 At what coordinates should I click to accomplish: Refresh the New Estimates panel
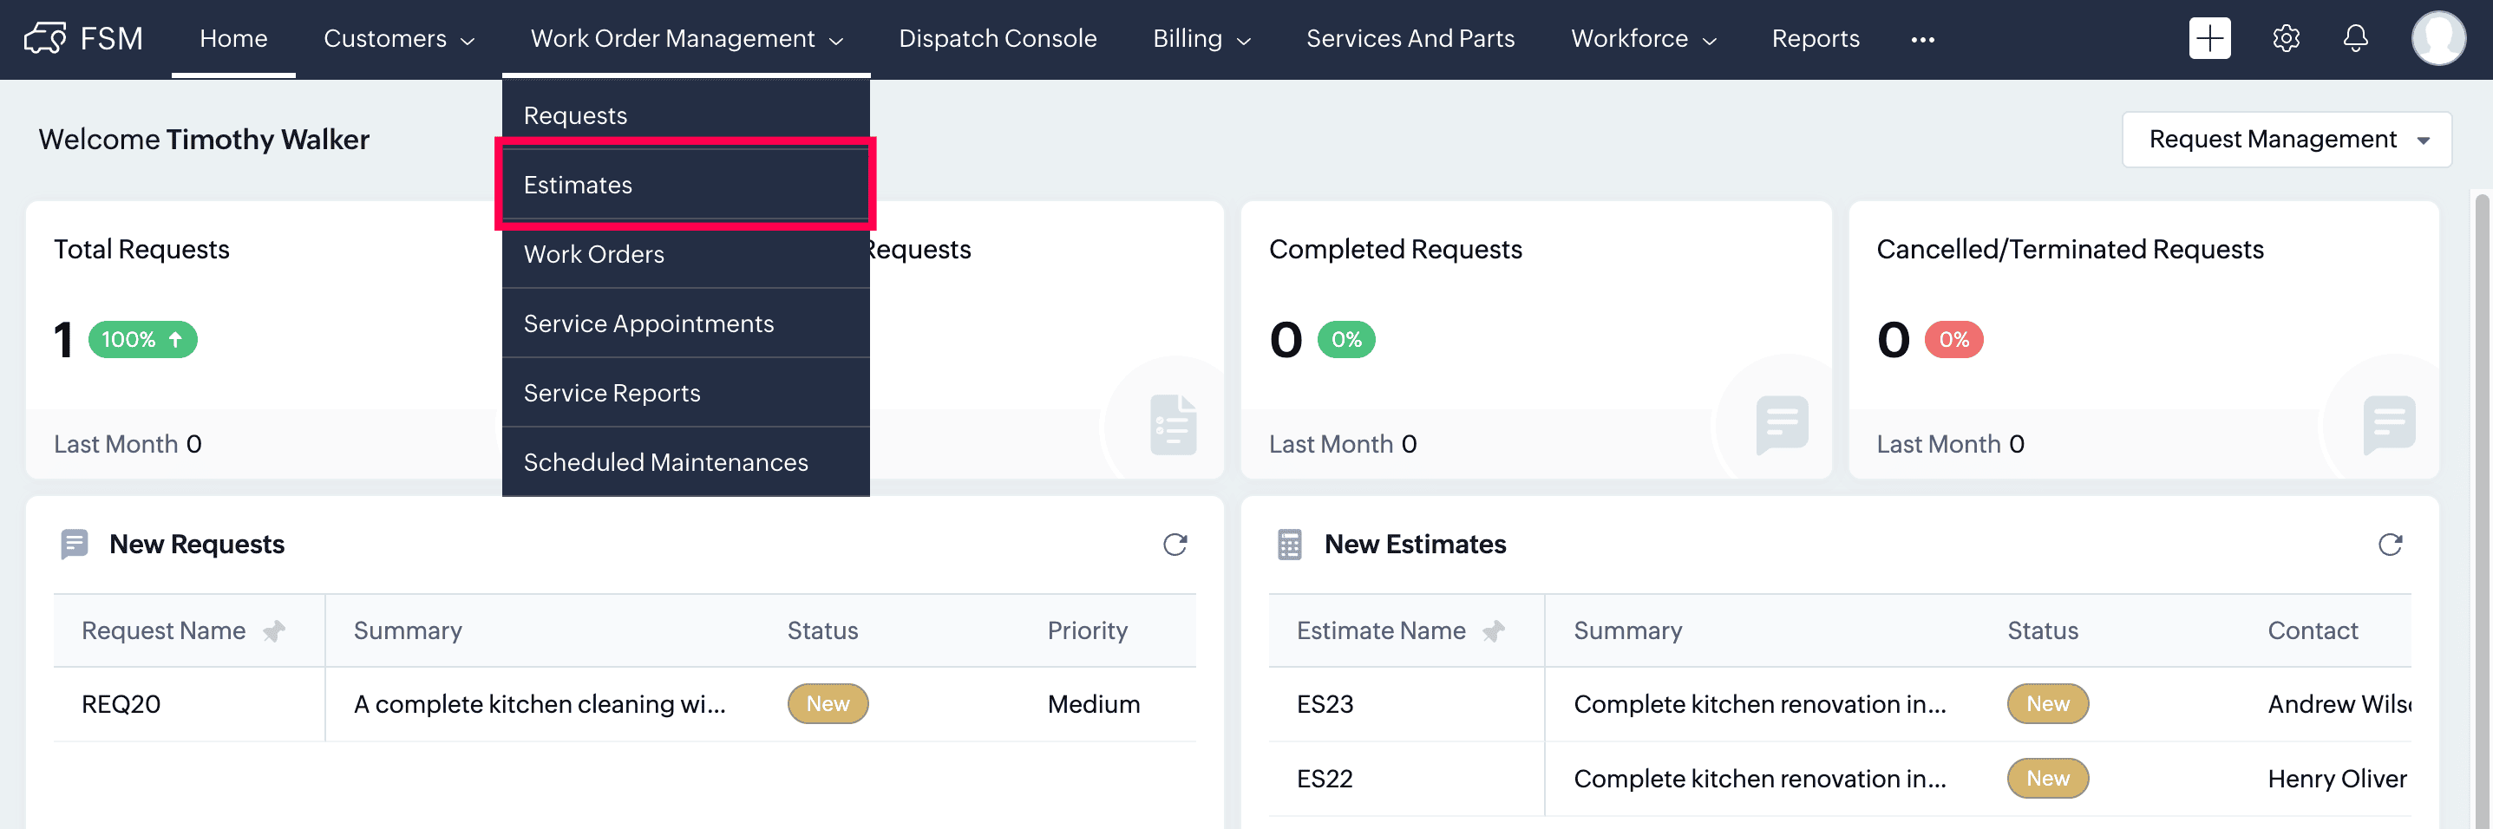click(x=2390, y=545)
